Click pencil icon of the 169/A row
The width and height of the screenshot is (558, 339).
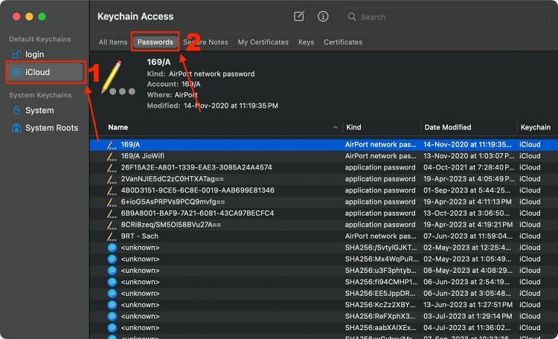tap(112, 145)
